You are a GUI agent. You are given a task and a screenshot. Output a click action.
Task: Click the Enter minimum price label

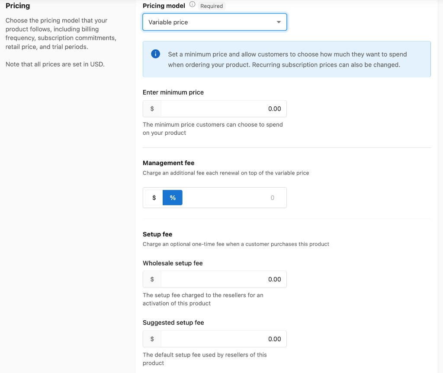(x=173, y=92)
